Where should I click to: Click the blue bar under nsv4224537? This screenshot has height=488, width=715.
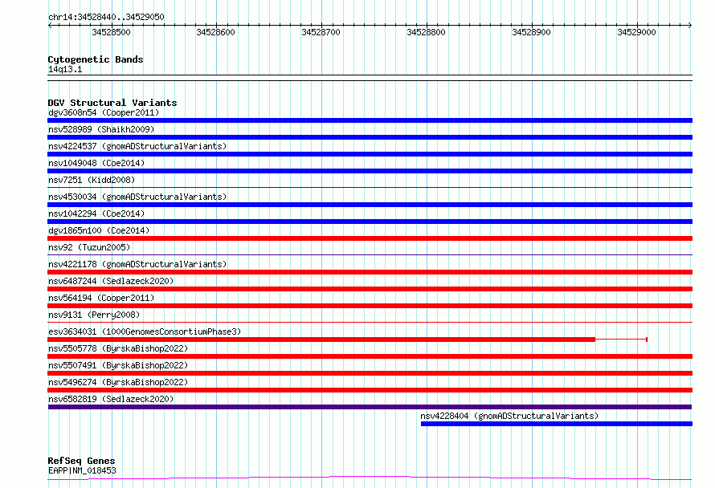point(370,154)
